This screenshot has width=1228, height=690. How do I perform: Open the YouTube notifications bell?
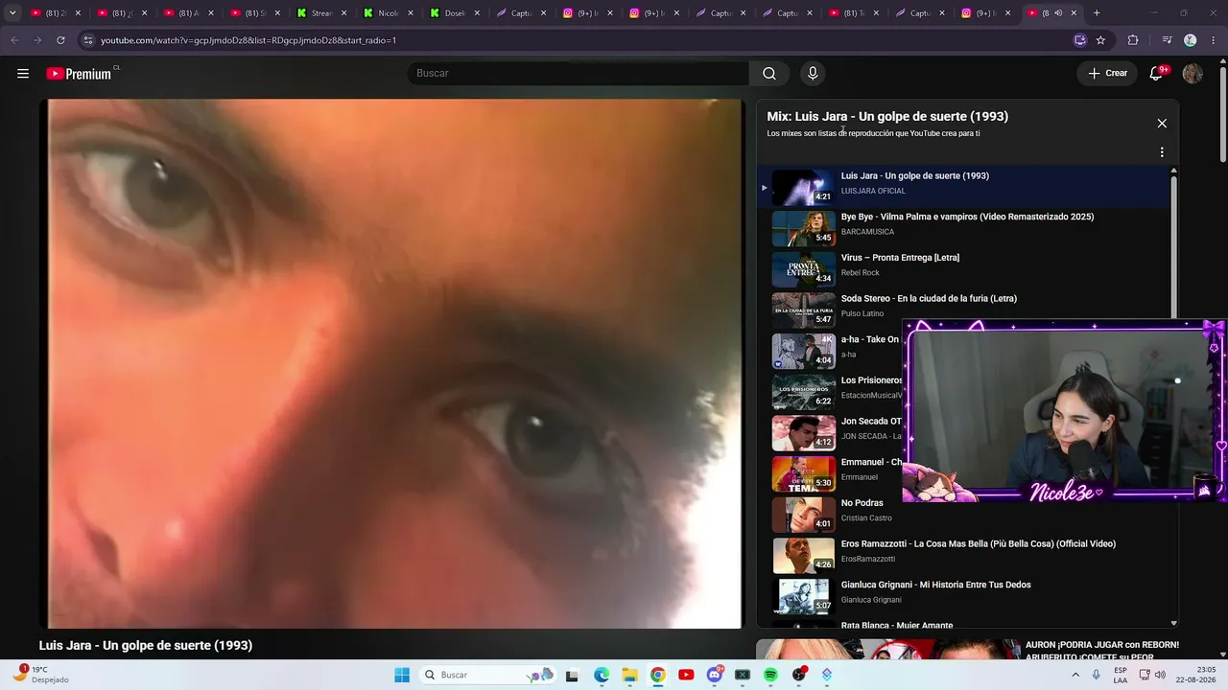1157,74
